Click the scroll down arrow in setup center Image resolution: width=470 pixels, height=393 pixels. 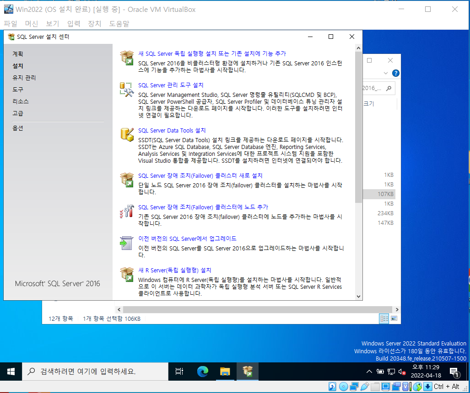(x=358, y=296)
